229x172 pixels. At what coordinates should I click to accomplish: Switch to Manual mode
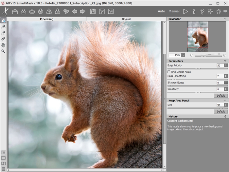point(174,11)
